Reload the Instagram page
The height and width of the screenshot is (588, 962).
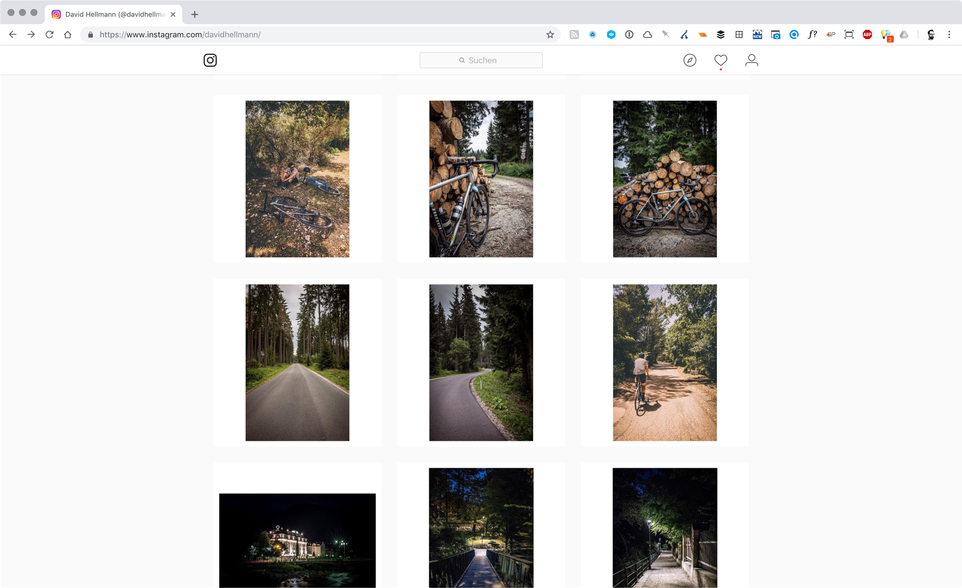click(49, 35)
